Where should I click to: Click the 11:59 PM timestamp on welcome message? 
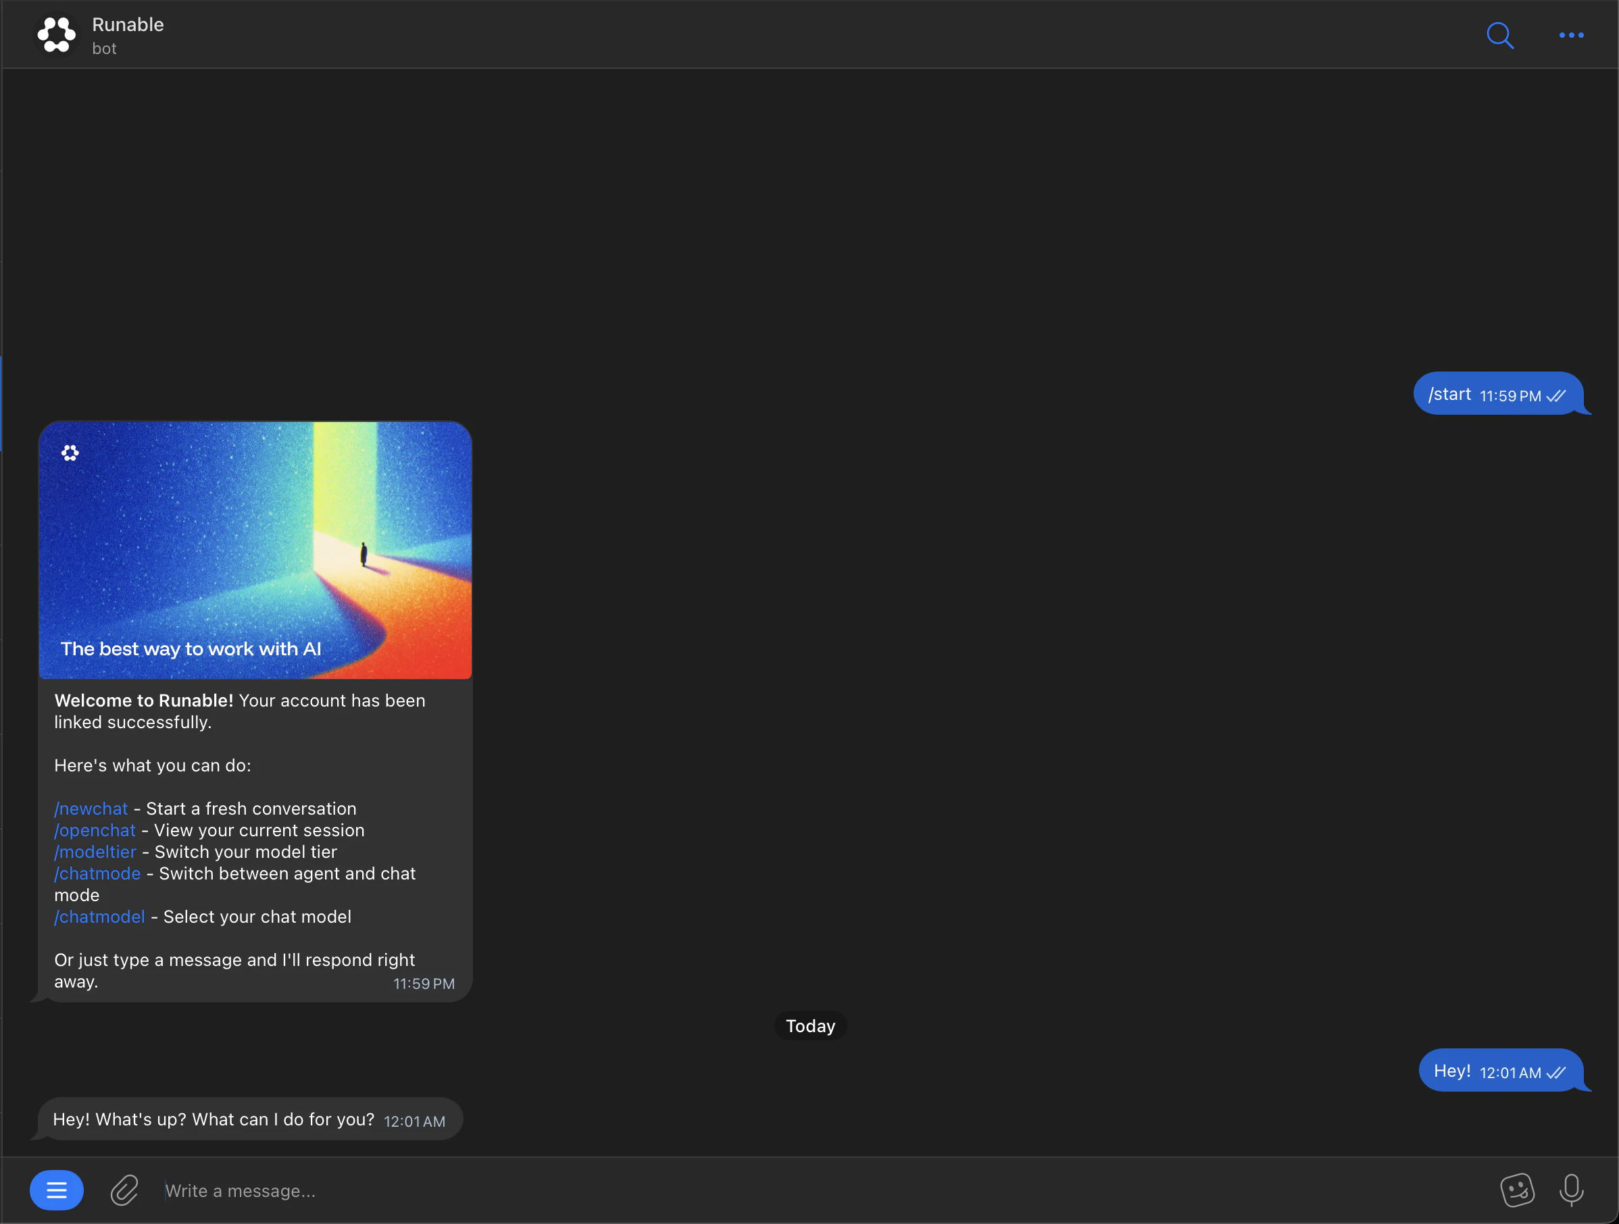[x=424, y=984]
